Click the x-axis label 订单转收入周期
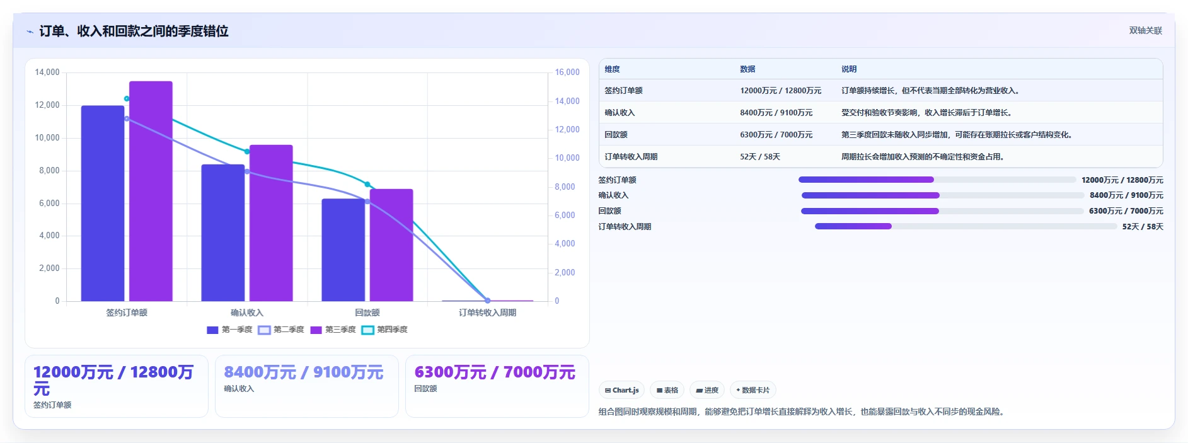Image resolution: width=1188 pixels, height=443 pixels. pos(488,313)
